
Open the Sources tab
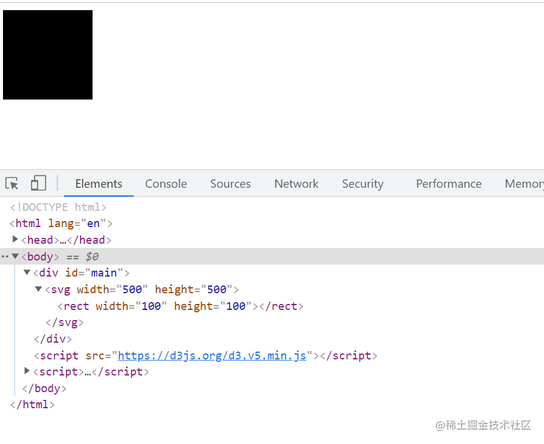tap(230, 183)
